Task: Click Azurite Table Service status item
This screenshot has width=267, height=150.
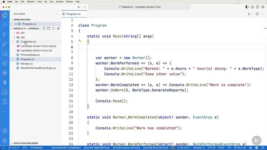Action: tap(97, 147)
